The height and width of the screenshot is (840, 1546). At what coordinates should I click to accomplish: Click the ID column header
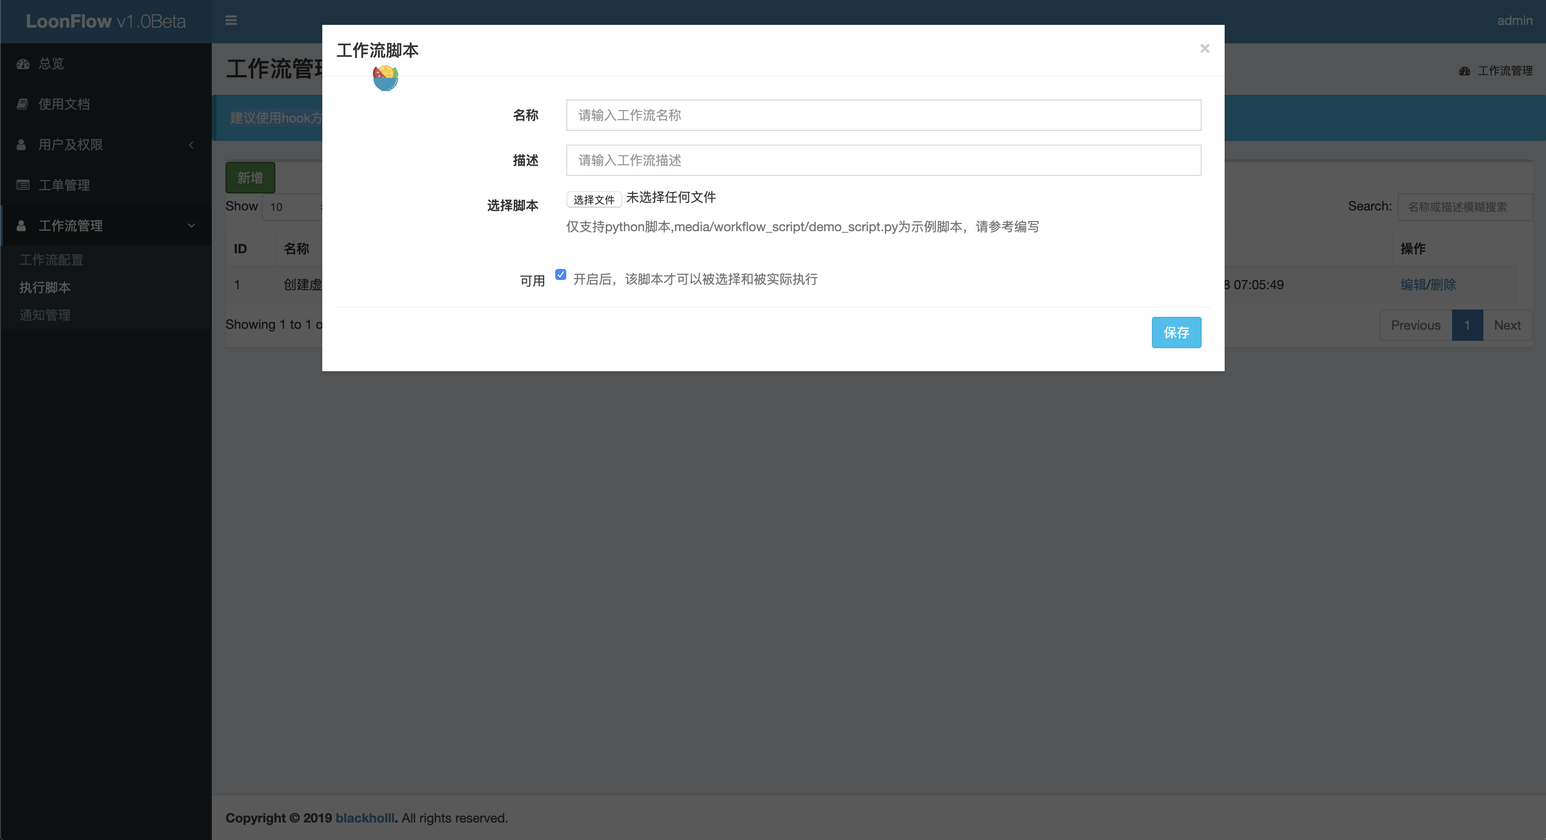pos(240,249)
